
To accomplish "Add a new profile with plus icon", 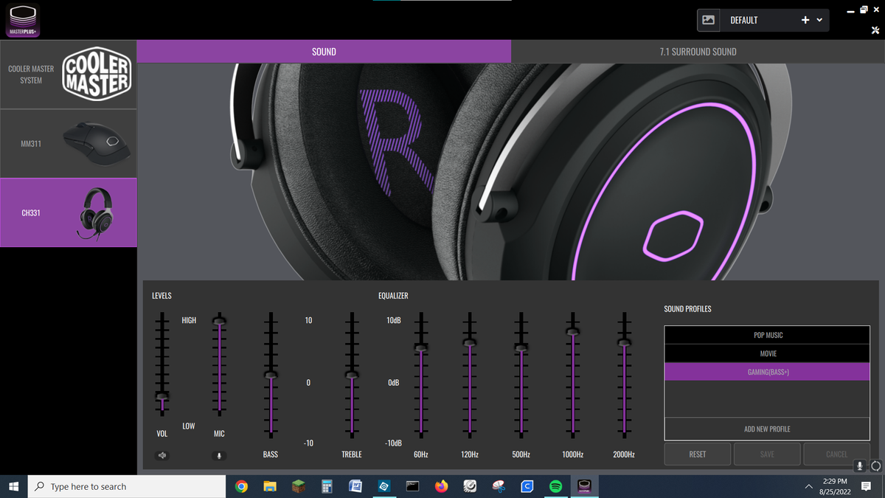I will pos(805,20).
